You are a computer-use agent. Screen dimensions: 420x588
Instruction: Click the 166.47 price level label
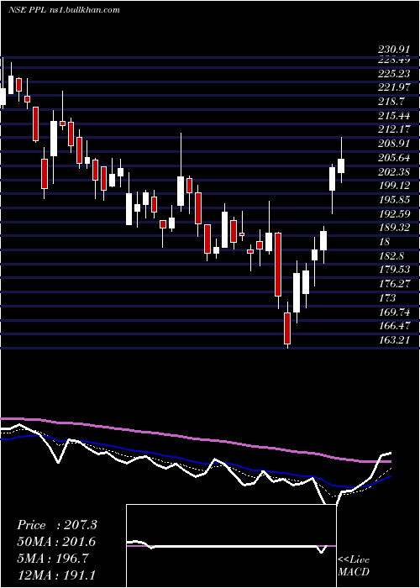(394, 326)
